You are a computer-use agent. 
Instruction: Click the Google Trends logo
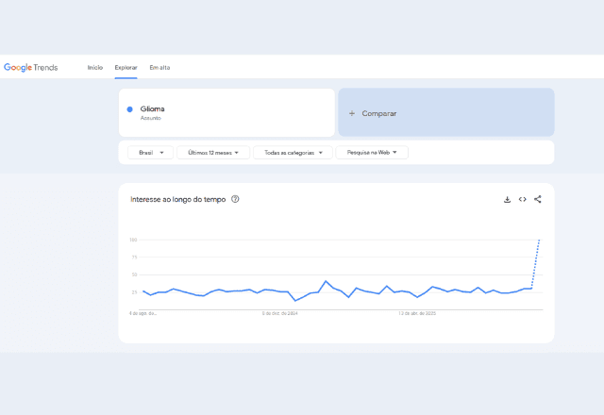tap(31, 67)
